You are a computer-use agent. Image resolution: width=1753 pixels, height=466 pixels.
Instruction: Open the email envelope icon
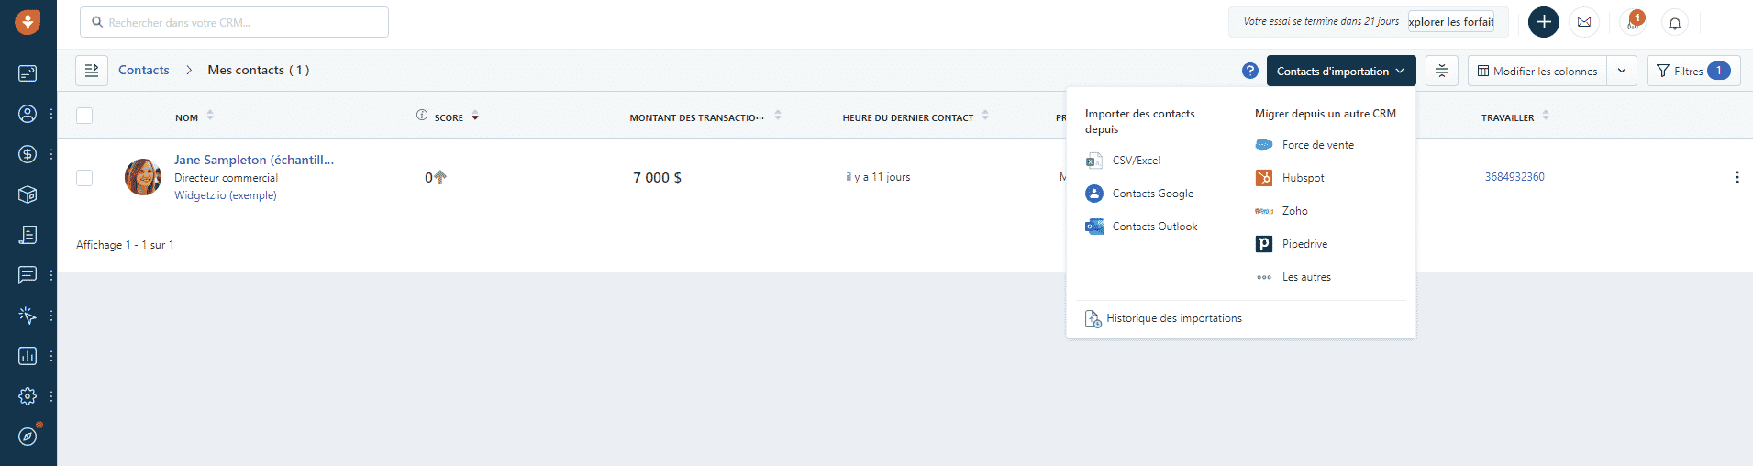point(1584,22)
